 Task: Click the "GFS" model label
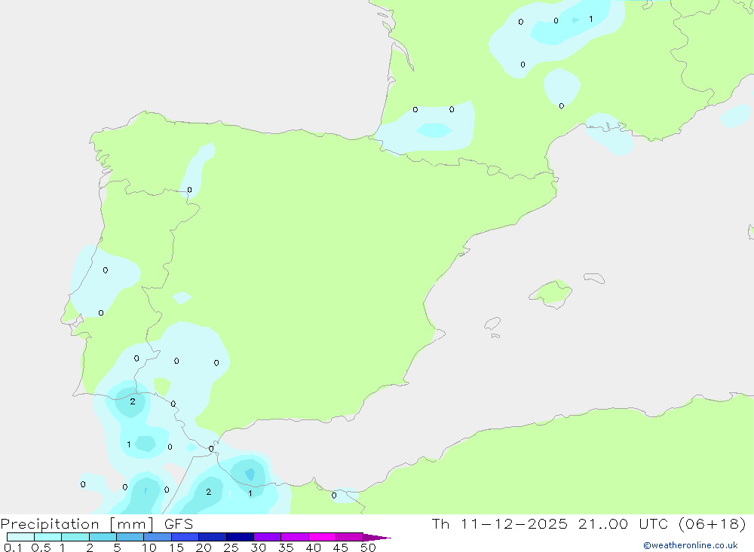tap(179, 523)
